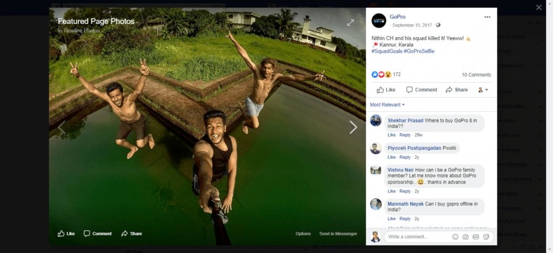
Task: Open the GoPro page profile picture
Action: (379, 20)
